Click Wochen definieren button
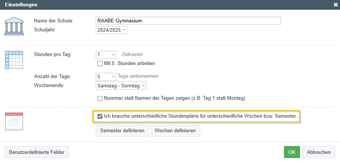This screenshot has width=340, height=161. (x=175, y=131)
